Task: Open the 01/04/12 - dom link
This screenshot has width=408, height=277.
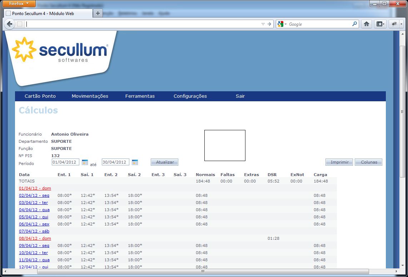Action: pos(35,188)
